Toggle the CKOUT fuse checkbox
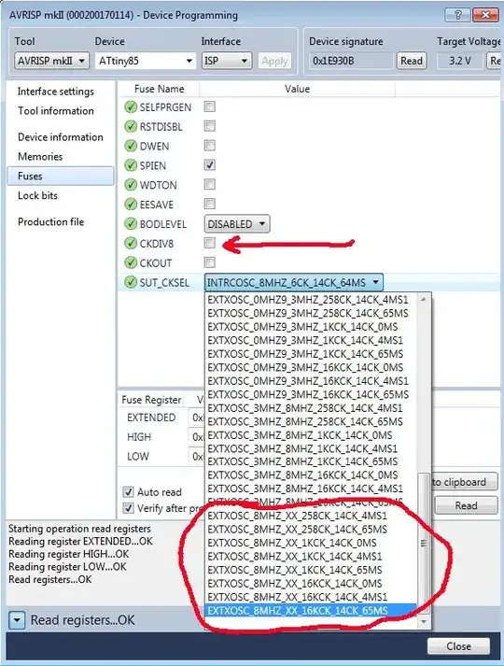 point(210,262)
